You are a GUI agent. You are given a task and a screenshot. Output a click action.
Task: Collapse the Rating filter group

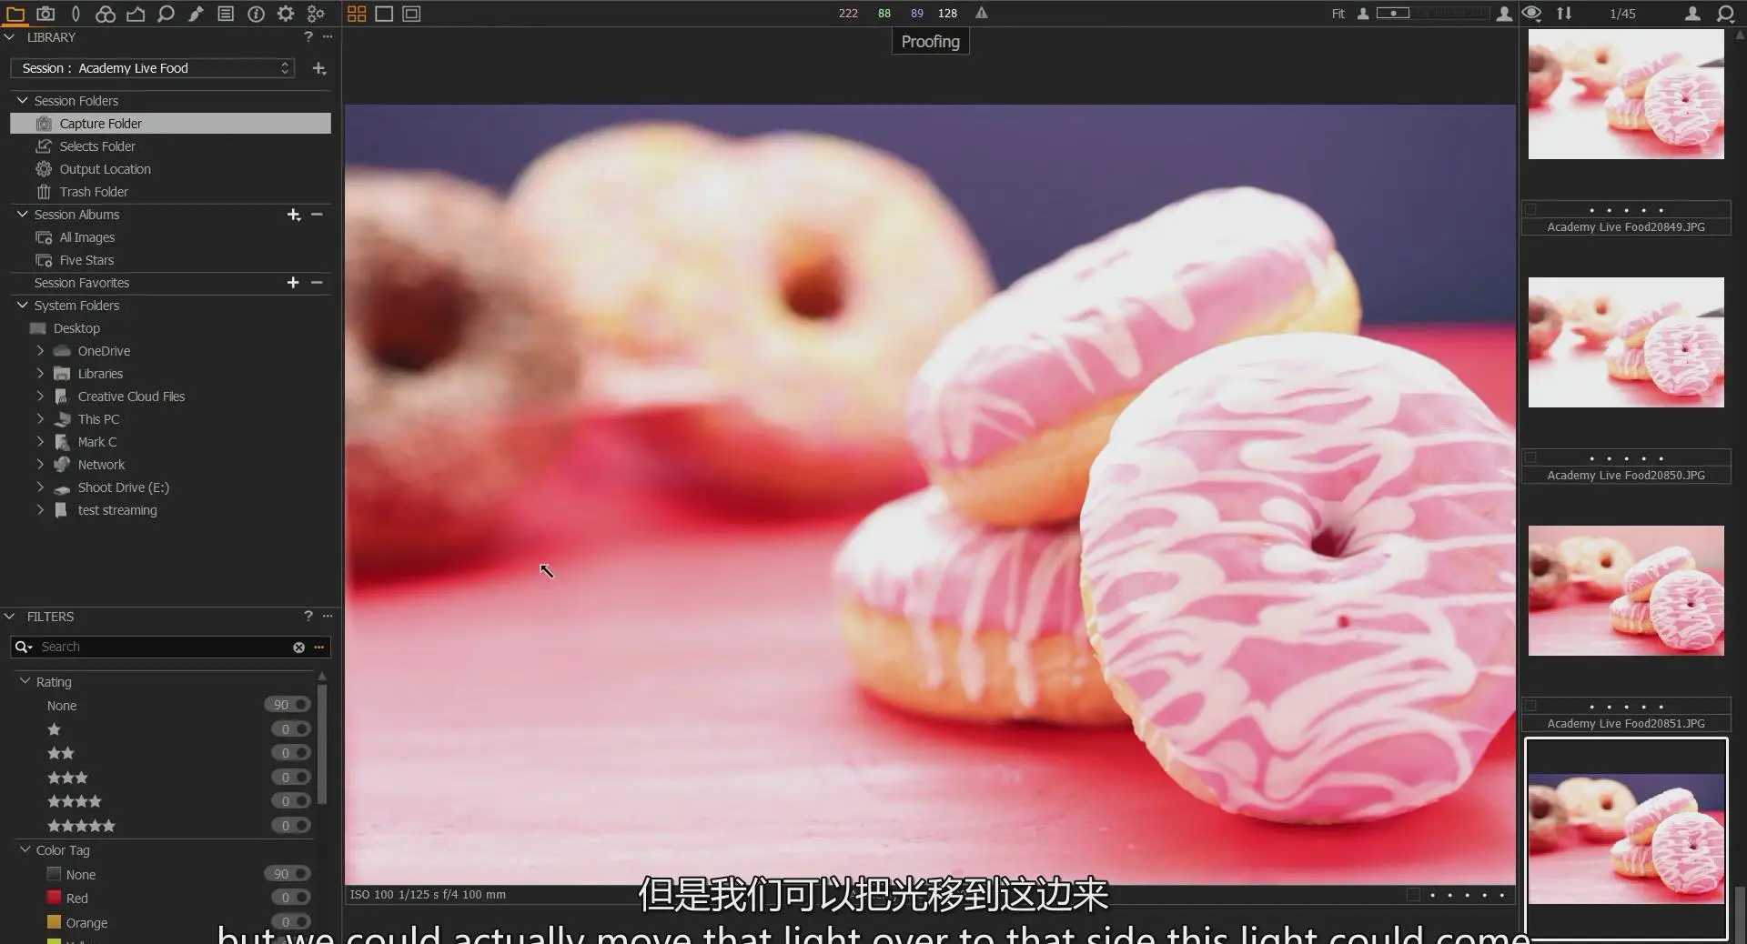[x=25, y=681]
